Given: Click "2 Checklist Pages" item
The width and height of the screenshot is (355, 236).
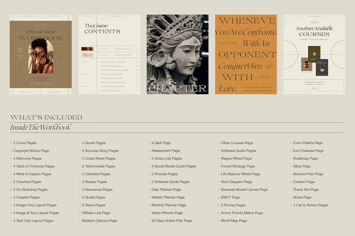Looking at the screenshot, I should pyautogui.click(x=96, y=174).
